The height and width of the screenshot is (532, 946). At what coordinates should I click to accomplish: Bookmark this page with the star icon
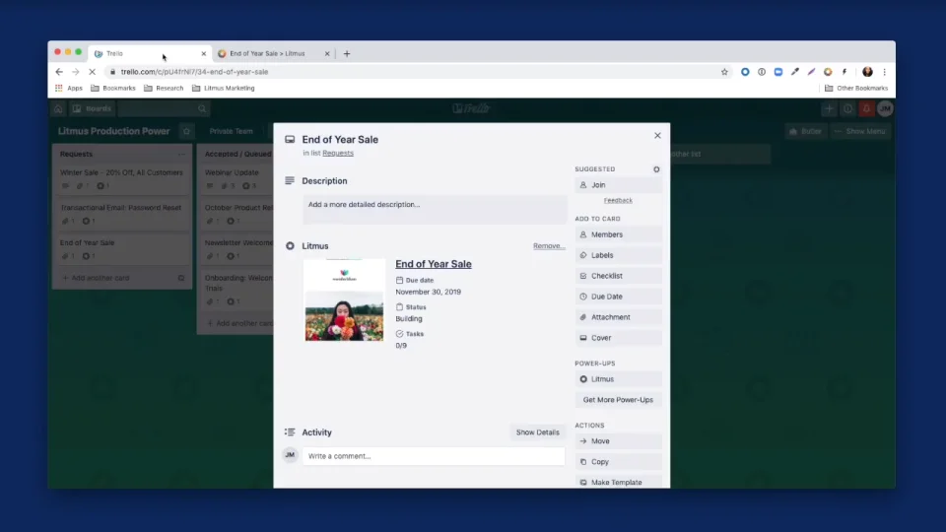click(x=724, y=72)
